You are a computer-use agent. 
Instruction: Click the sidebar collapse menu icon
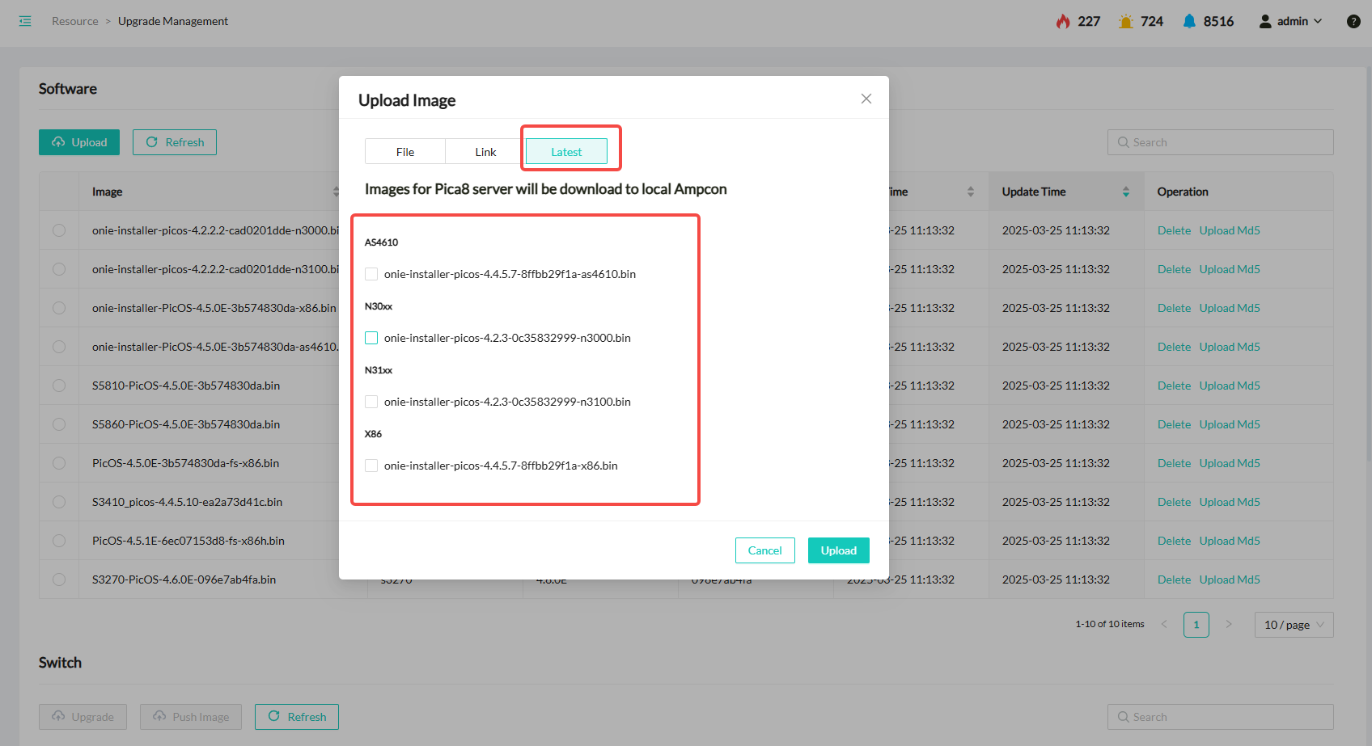(x=25, y=21)
